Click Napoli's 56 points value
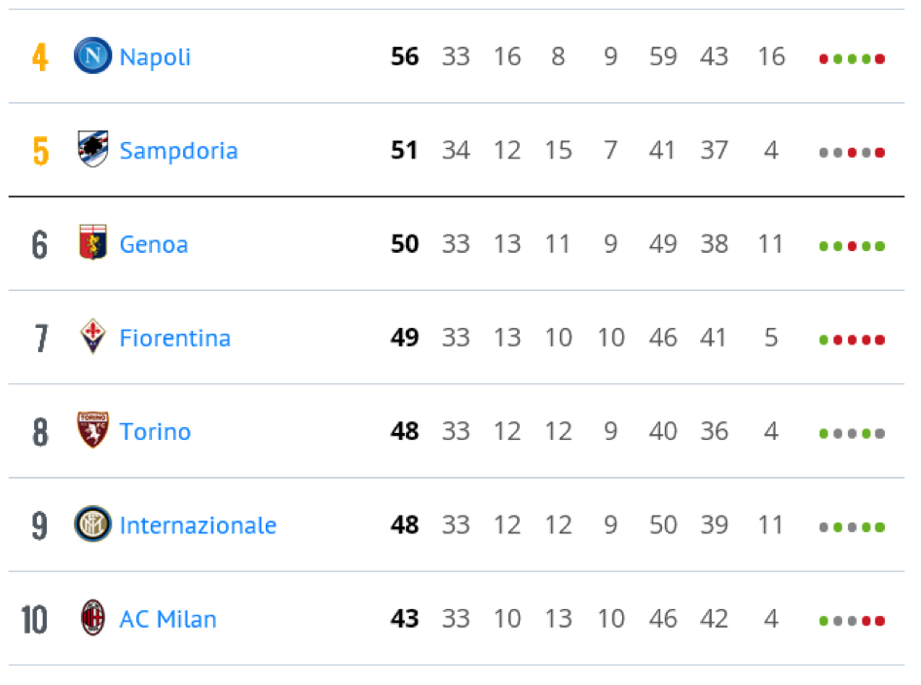921x685 pixels. [405, 56]
